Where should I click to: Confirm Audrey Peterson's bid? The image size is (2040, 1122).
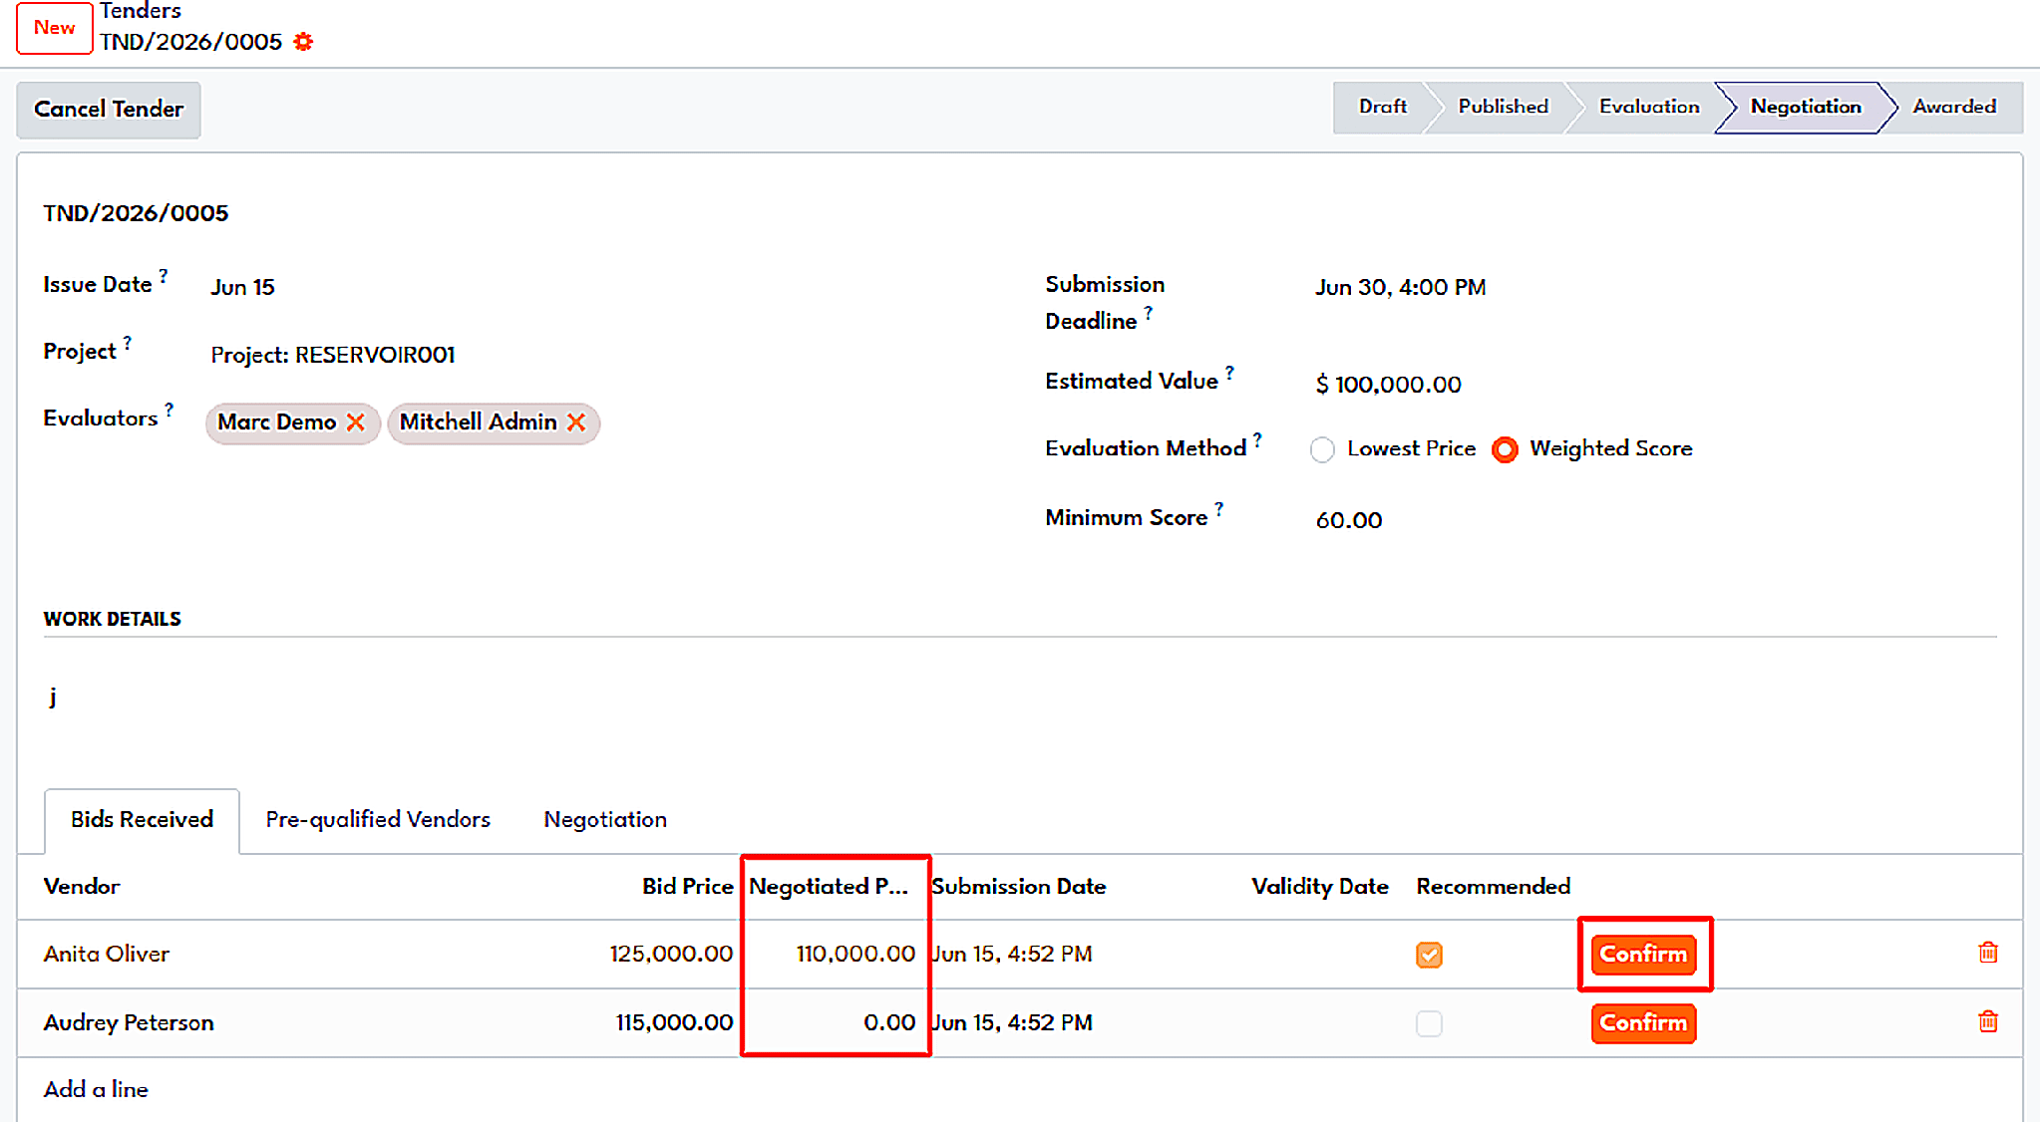(x=1643, y=1023)
